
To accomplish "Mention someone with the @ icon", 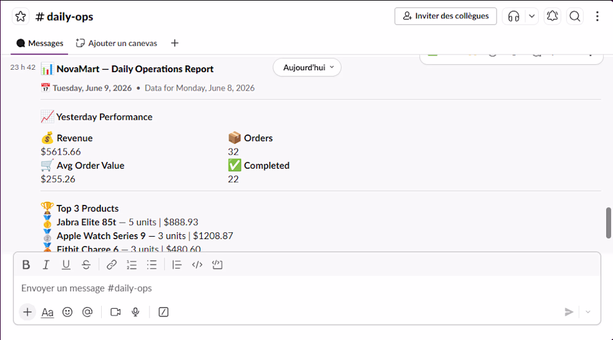I will pyautogui.click(x=88, y=312).
